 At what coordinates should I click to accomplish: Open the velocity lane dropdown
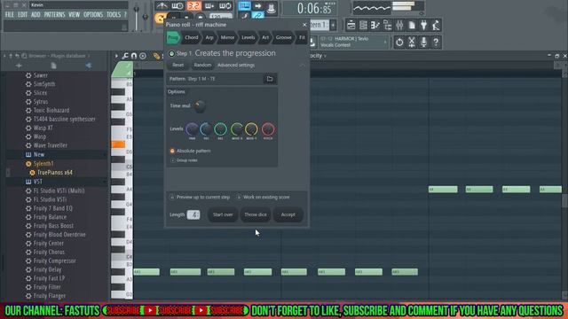[x=325, y=56]
